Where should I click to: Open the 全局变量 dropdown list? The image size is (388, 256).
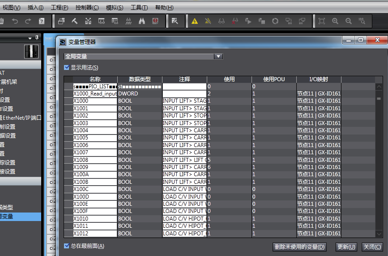(218, 56)
